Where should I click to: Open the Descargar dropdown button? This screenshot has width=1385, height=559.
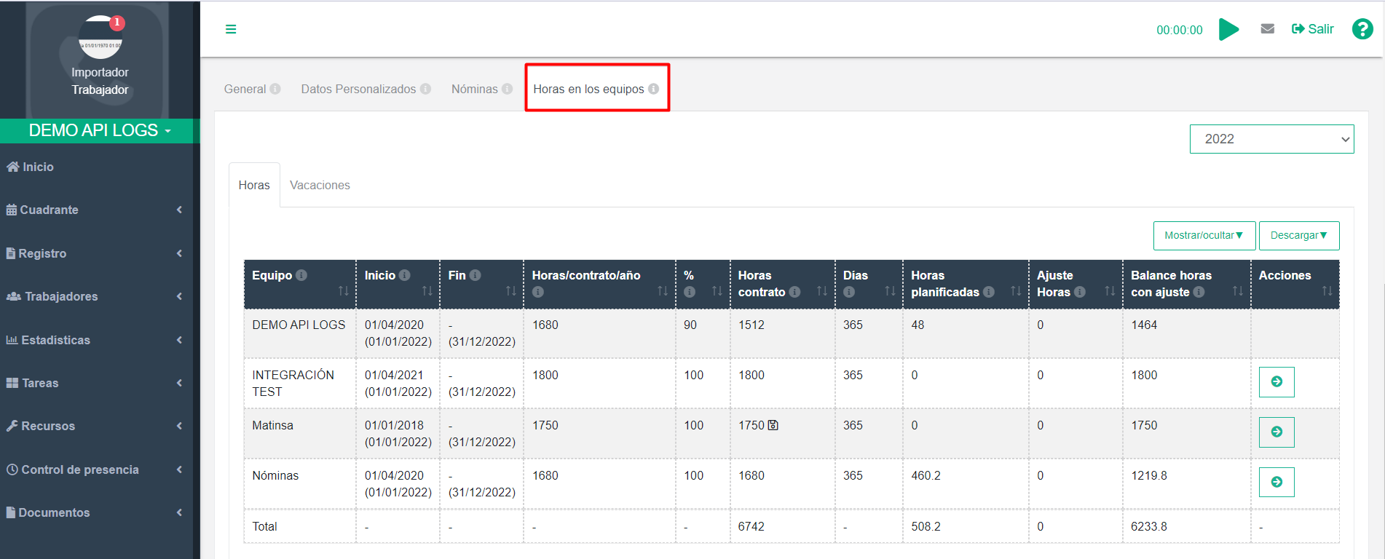(1298, 235)
